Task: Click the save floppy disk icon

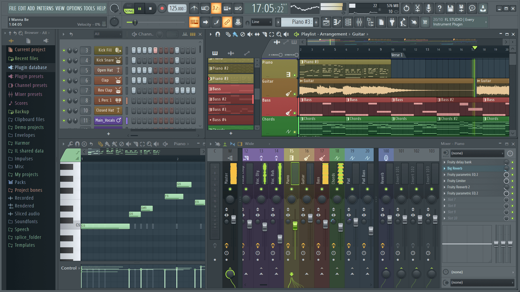Action: tap(450, 8)
